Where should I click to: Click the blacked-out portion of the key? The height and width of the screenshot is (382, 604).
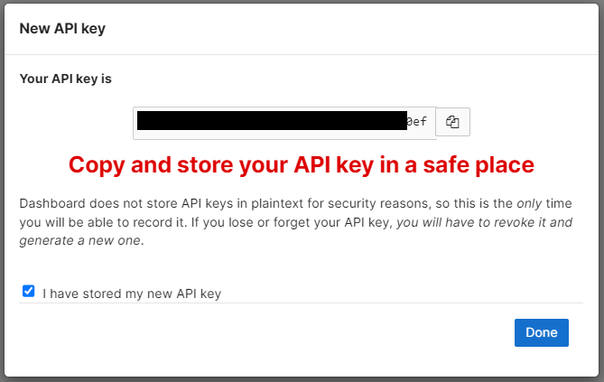(x=272, y=121)
